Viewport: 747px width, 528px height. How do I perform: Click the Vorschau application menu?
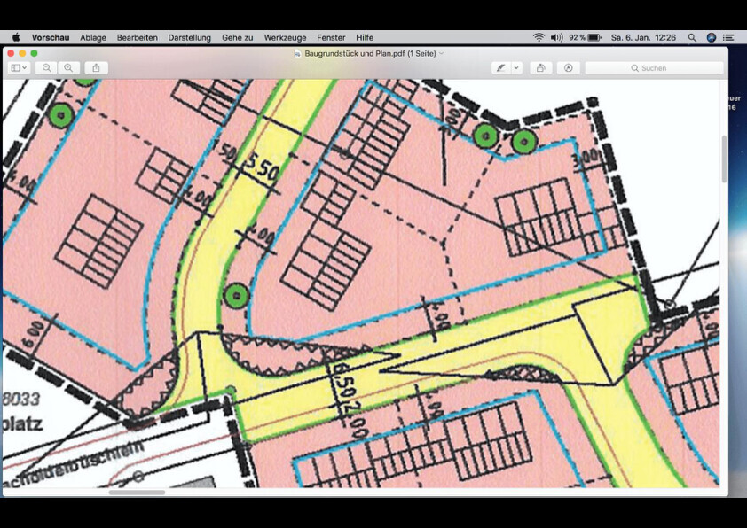51,38
